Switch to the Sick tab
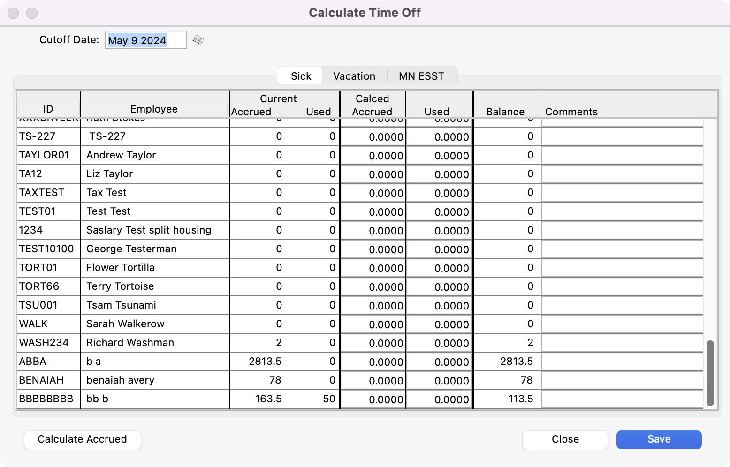 (301, 76)
